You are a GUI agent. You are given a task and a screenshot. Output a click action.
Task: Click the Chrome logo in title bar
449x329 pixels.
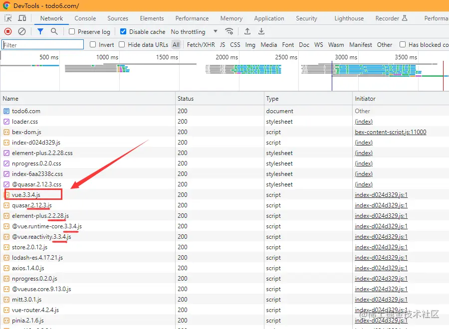6,5
